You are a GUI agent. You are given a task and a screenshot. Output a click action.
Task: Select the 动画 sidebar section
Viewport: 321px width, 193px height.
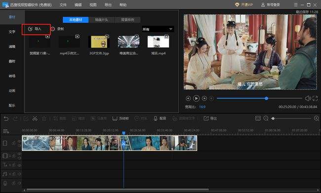pos(12,91)
